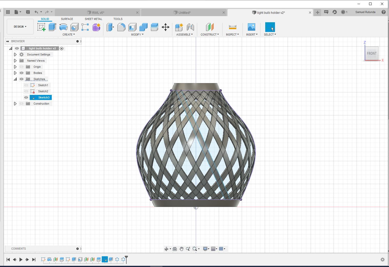The height and width of the screenshot is (267, 389).
Task: Expand the Bodies folder
Action: pos(15,73)
